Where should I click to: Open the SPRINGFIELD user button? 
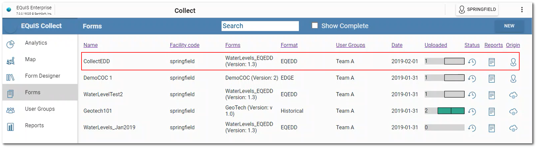click(x=477, y=10)
